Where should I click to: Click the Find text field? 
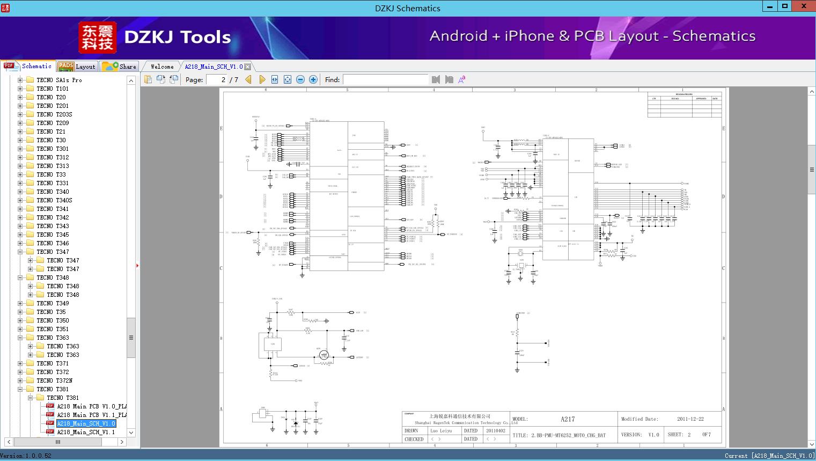[x=385, y=79]
